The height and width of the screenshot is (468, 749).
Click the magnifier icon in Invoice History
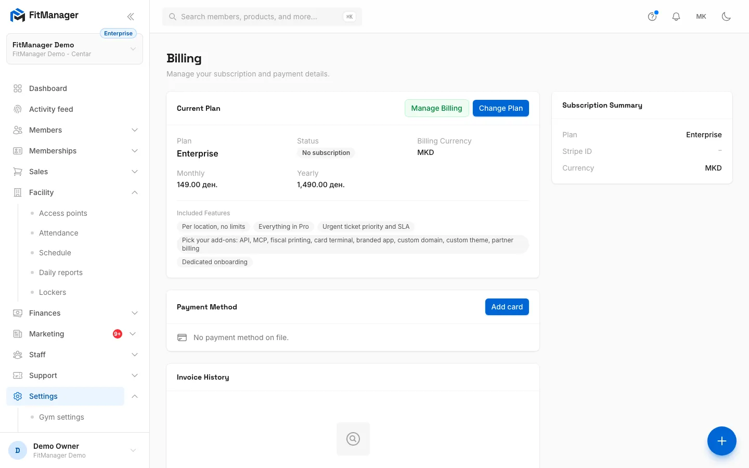[353, 439]
